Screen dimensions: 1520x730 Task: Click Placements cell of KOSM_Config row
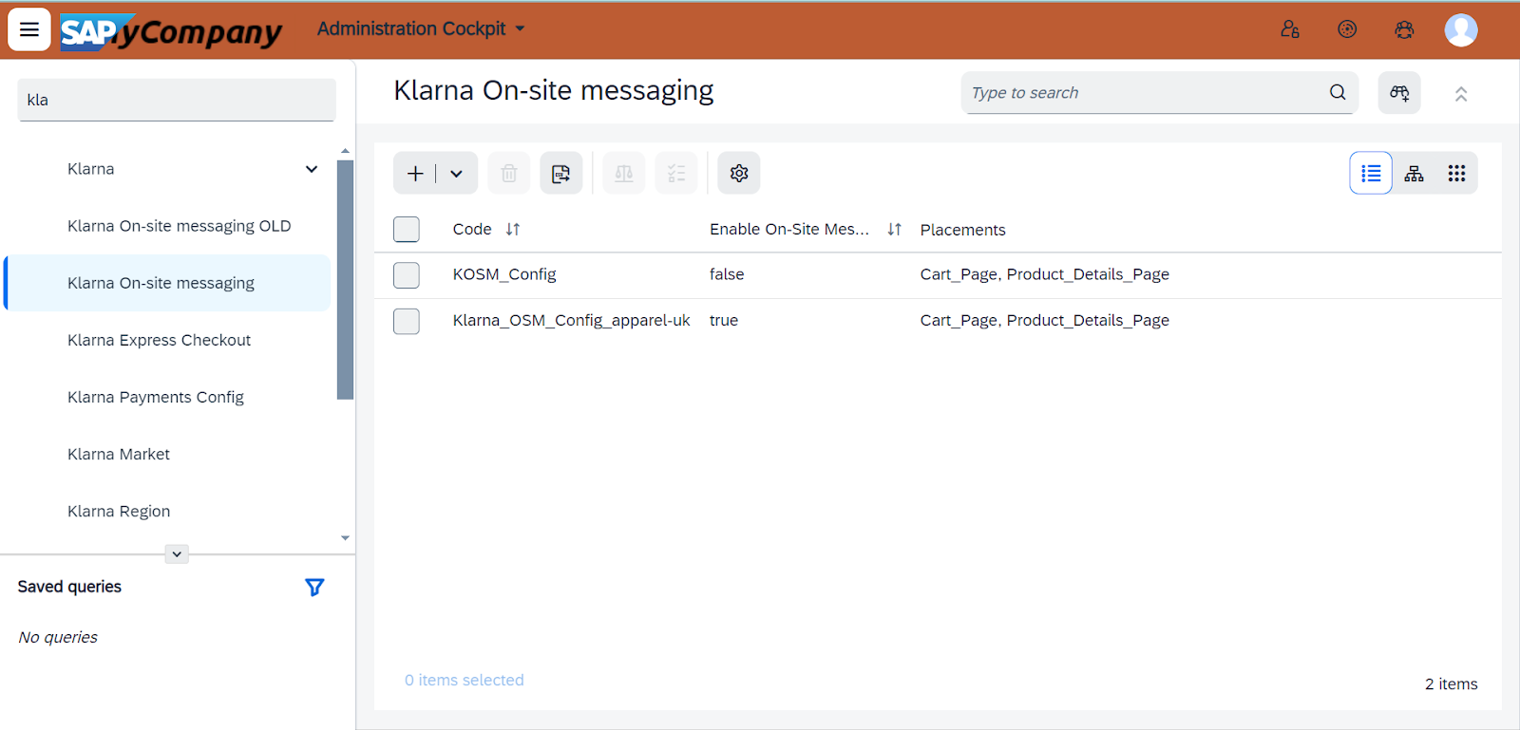point(1045,274)
